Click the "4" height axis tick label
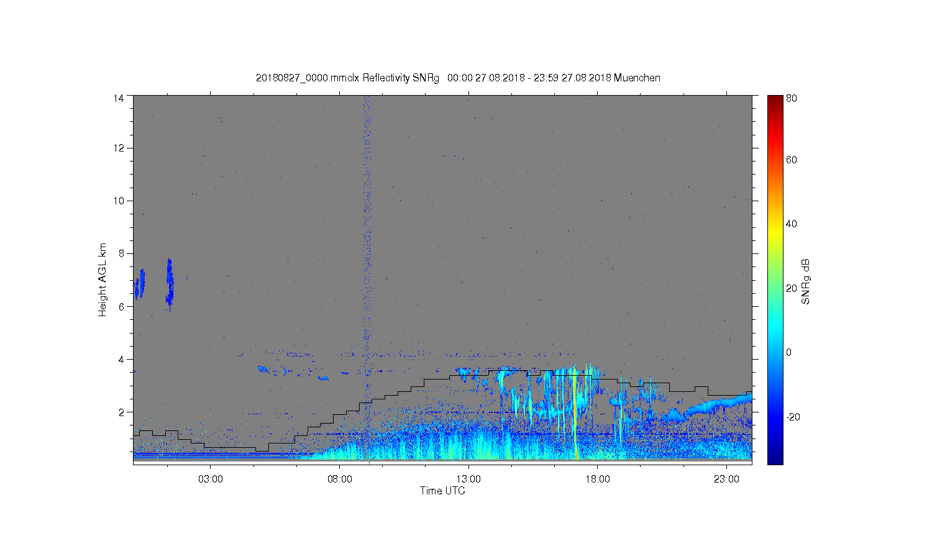This screenshot has height=559, width=932. coord(121,359)
